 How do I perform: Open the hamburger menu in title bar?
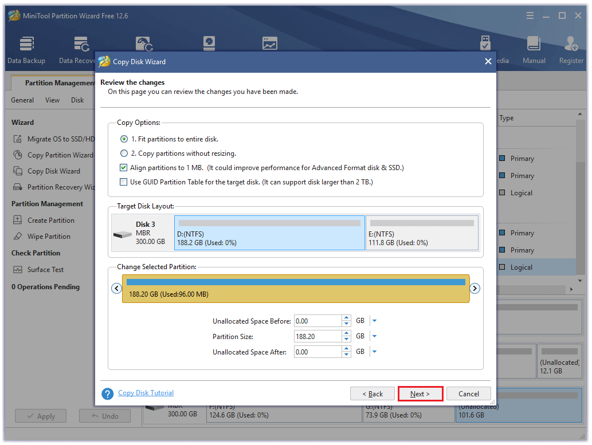coord(530,15)
